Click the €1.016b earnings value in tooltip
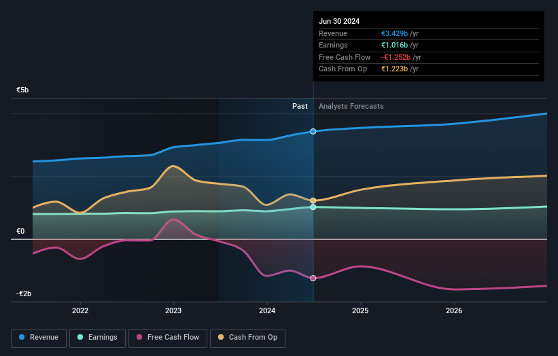The image size is (558, 356). click(x=394, y=45)
